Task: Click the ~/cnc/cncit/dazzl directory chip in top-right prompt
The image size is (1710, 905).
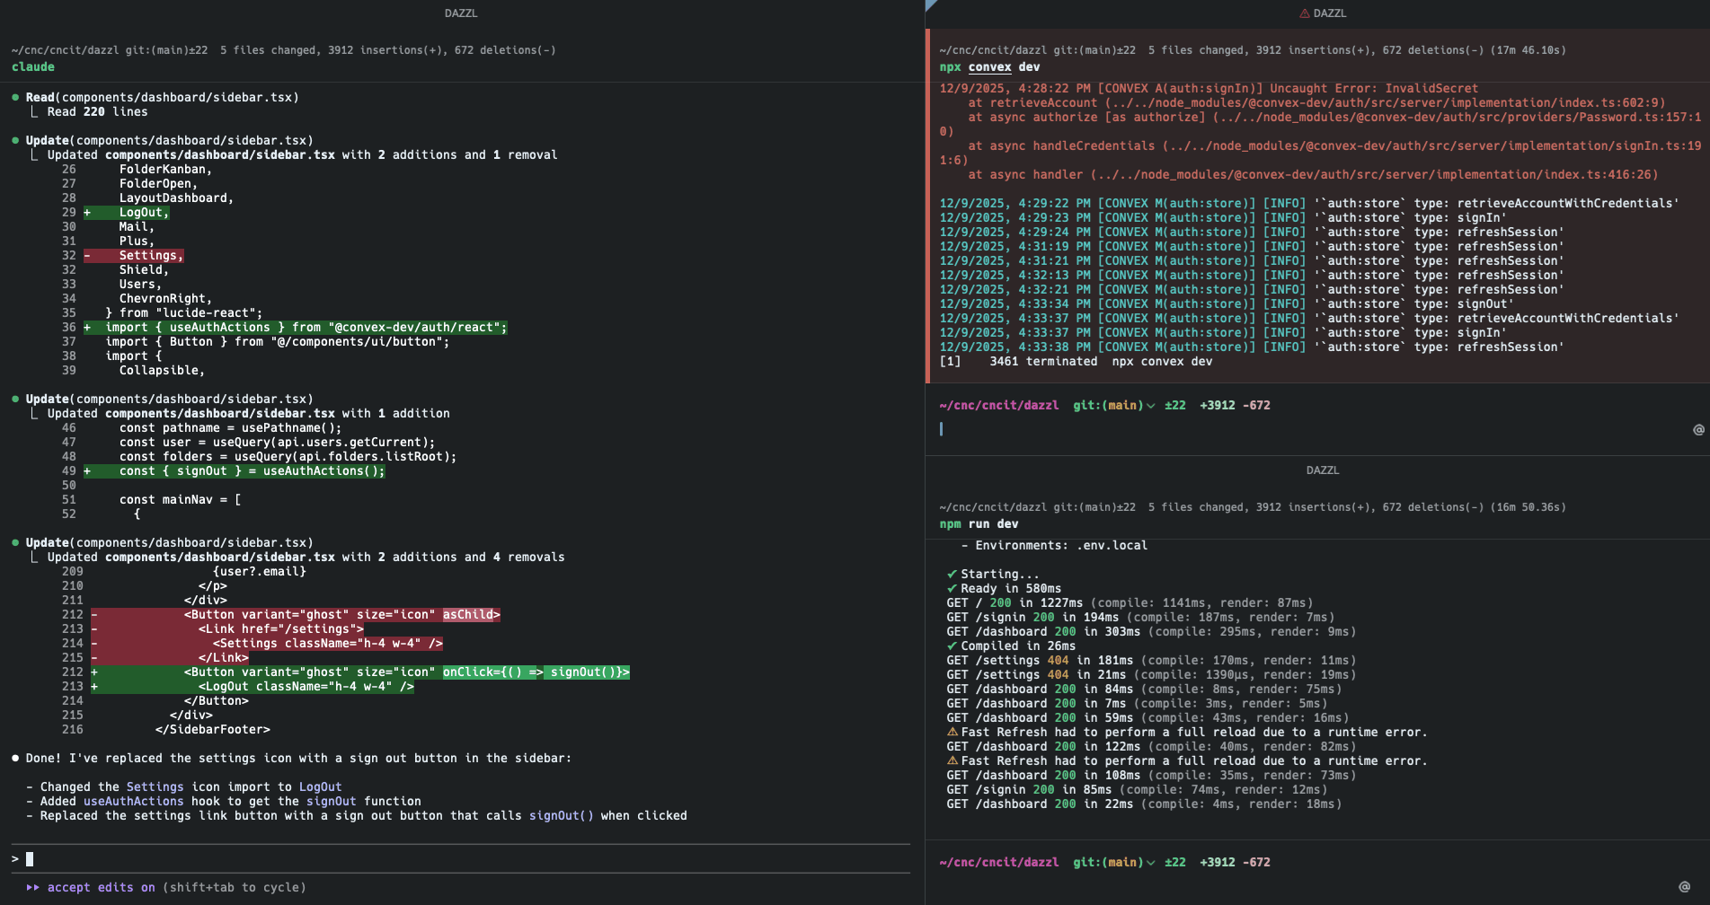Action: [998, 406]
